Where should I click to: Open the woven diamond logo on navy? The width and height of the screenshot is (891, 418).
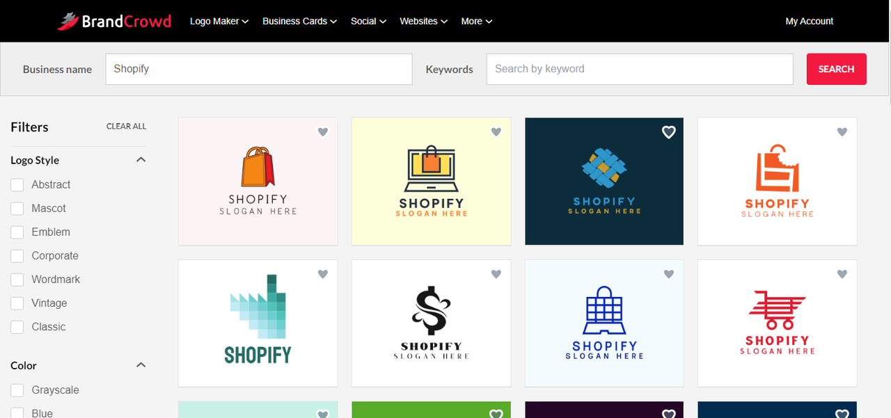pyautogui.click(x=604, y=181)
